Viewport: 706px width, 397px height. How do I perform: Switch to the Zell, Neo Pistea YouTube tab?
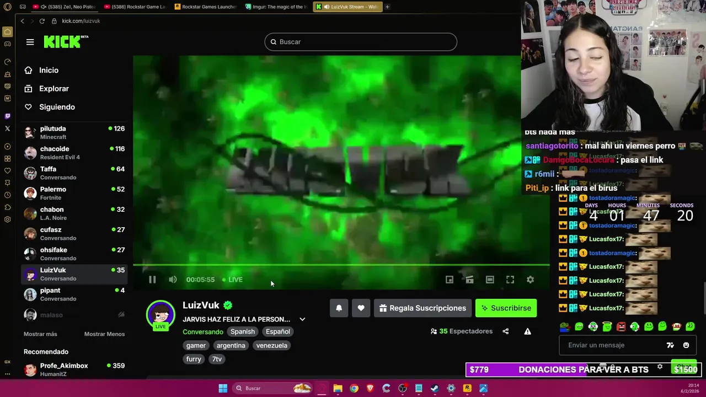click(x=63, y=7)
